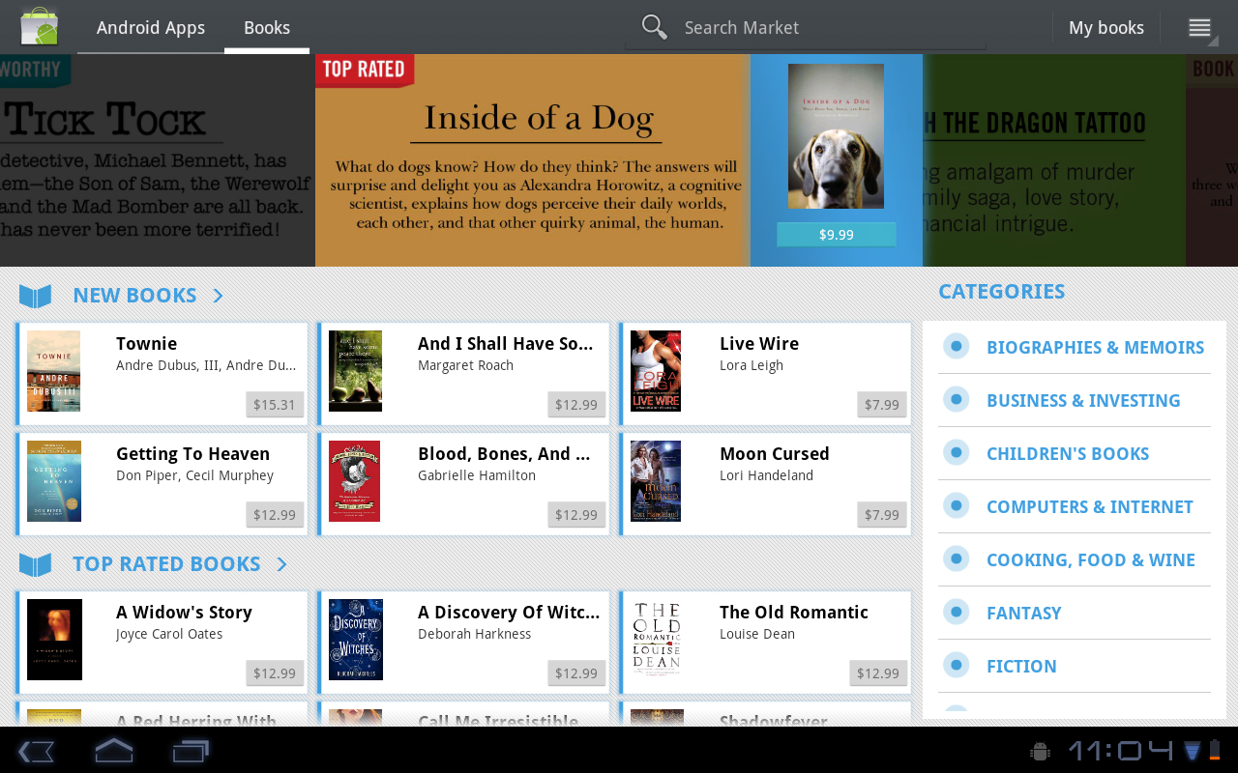Open the overflow menu icon in top-right corner
The height and width of the screenshot is (773, 1238).
pos(1199,26)
